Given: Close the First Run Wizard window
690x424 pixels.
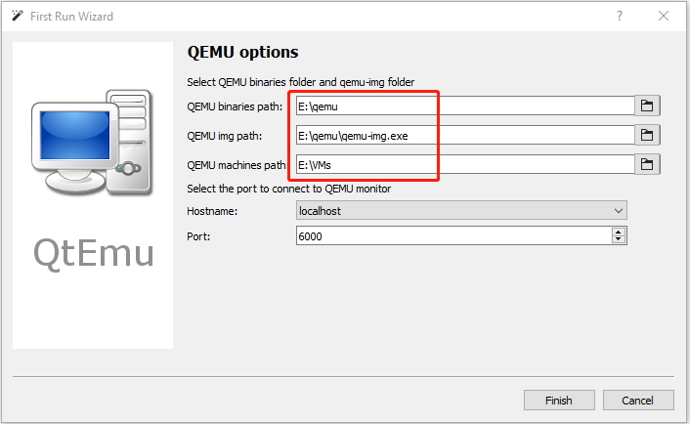Looking at the screenshot, I should pyautogui.click(x=664, y=17).
